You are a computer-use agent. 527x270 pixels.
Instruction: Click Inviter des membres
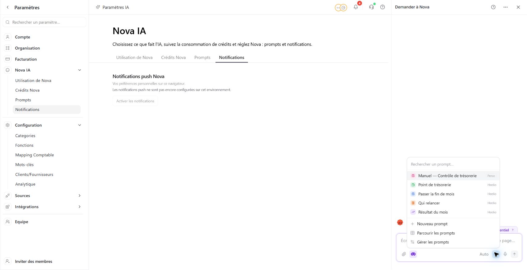click(x=34, y=261)
